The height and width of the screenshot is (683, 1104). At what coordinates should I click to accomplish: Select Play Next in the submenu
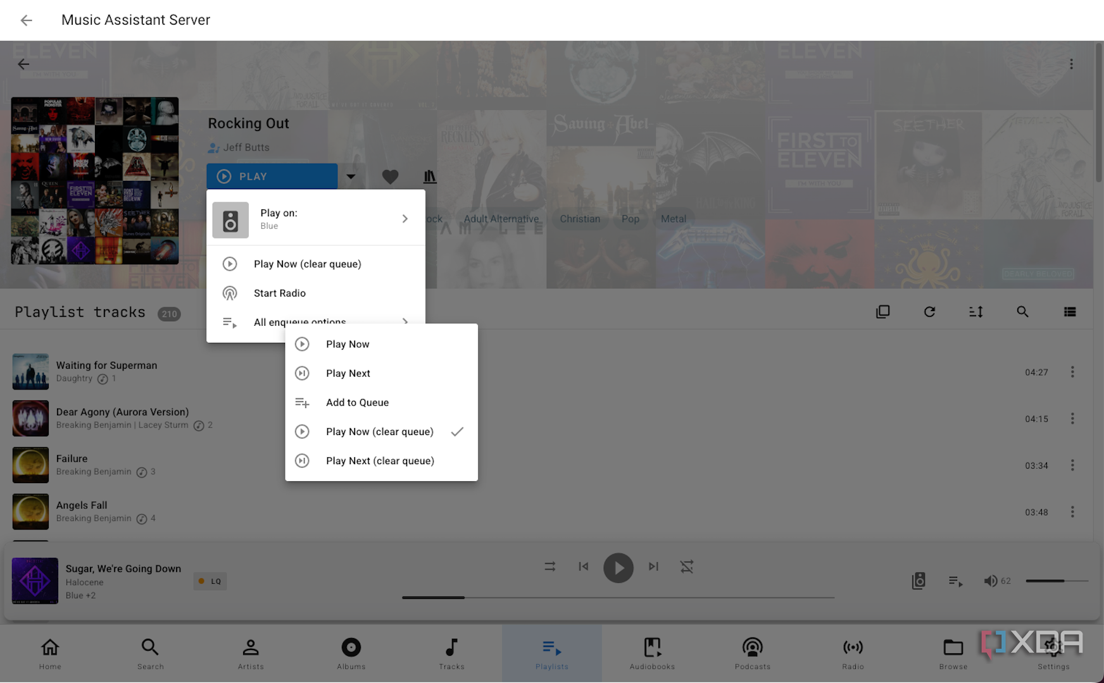pos(381,373)
